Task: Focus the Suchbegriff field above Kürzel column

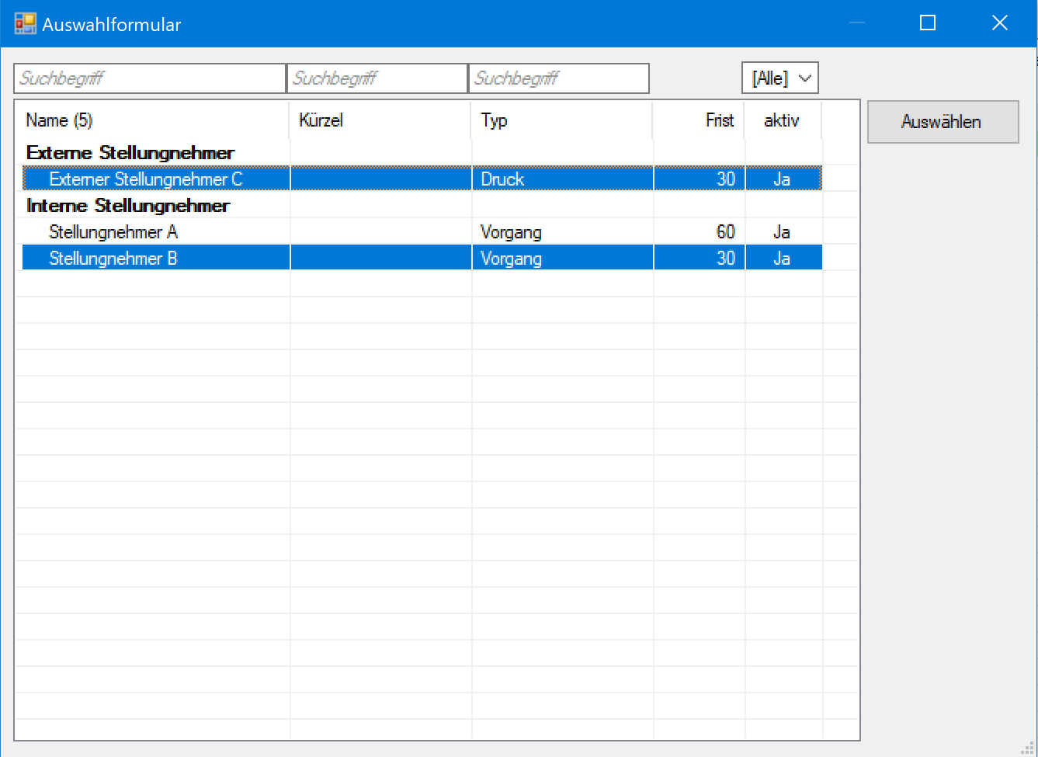Action: coord(377,78)
